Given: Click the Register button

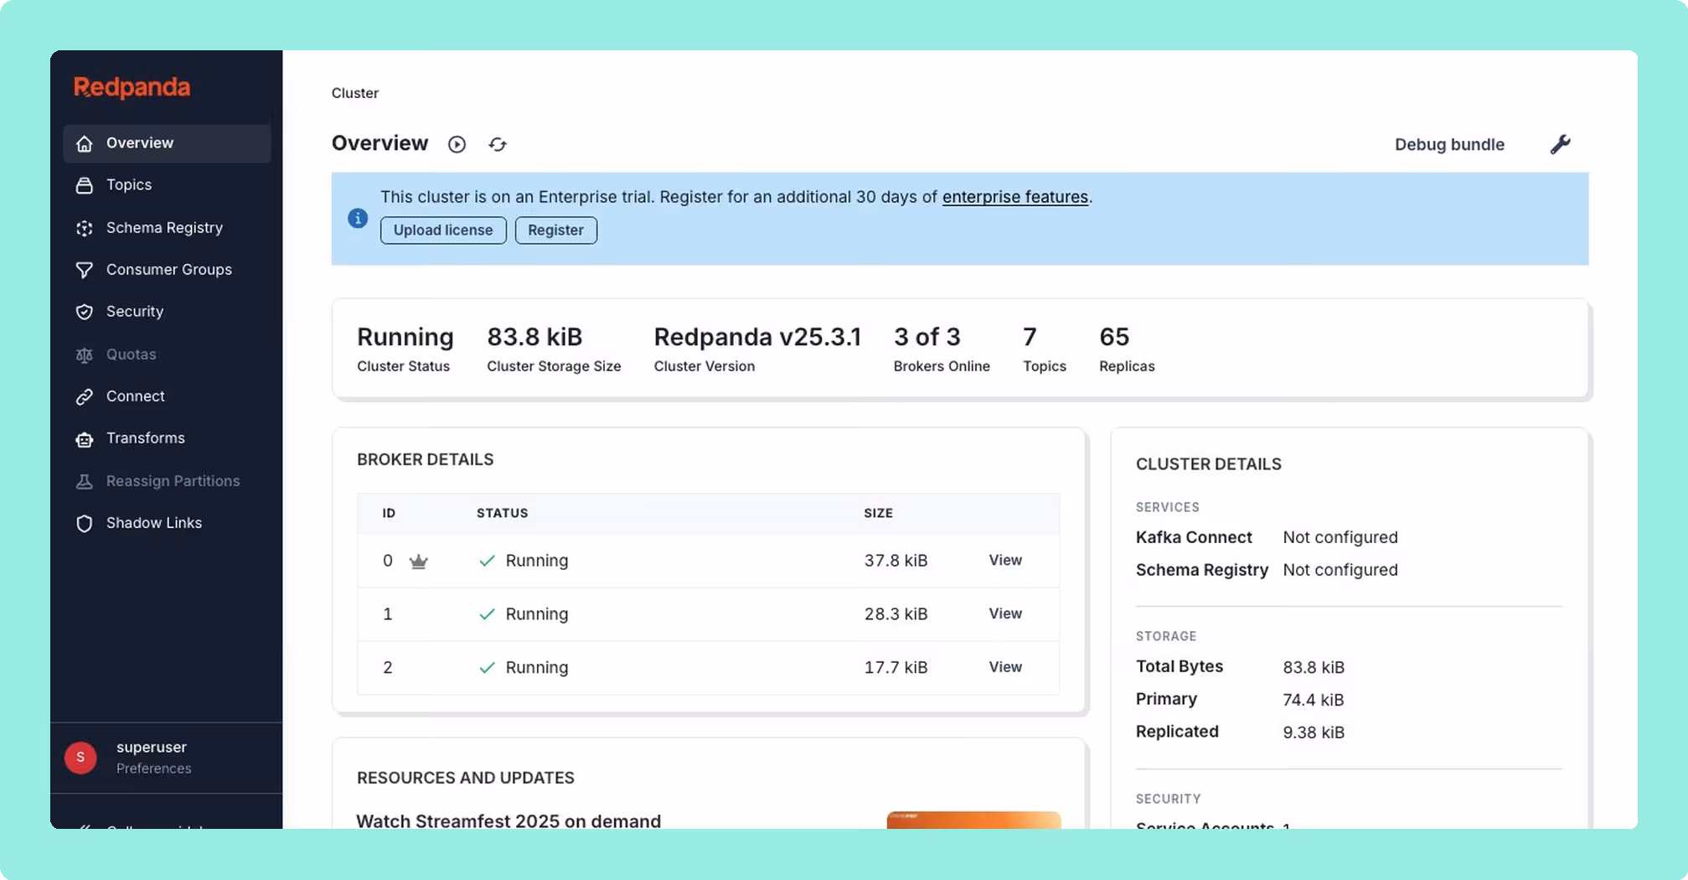Looking at the screenshot, I should coord(555,230).
